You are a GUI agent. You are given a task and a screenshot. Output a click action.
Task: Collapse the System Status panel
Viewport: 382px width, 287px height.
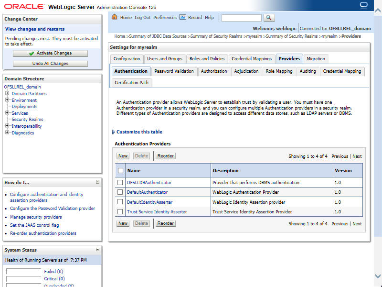click(x=97, y=249)
